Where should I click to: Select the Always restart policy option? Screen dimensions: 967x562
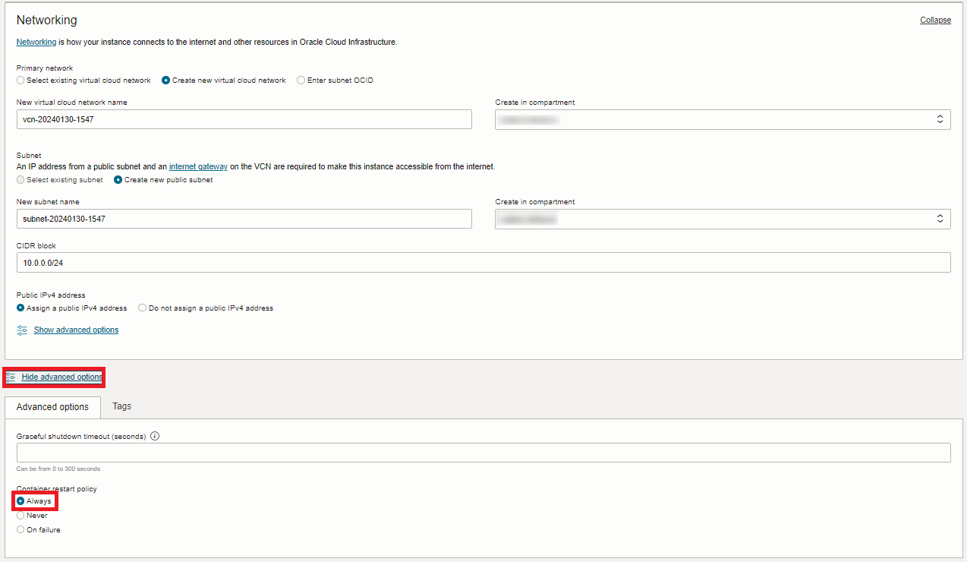[x=20, y=501]
